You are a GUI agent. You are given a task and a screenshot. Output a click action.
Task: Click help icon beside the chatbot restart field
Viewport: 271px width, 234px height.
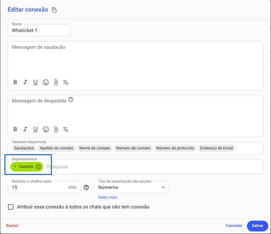[x=86, y=187]
